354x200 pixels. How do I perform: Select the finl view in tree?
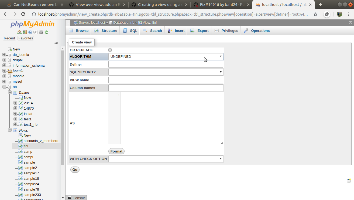(26, 146)
